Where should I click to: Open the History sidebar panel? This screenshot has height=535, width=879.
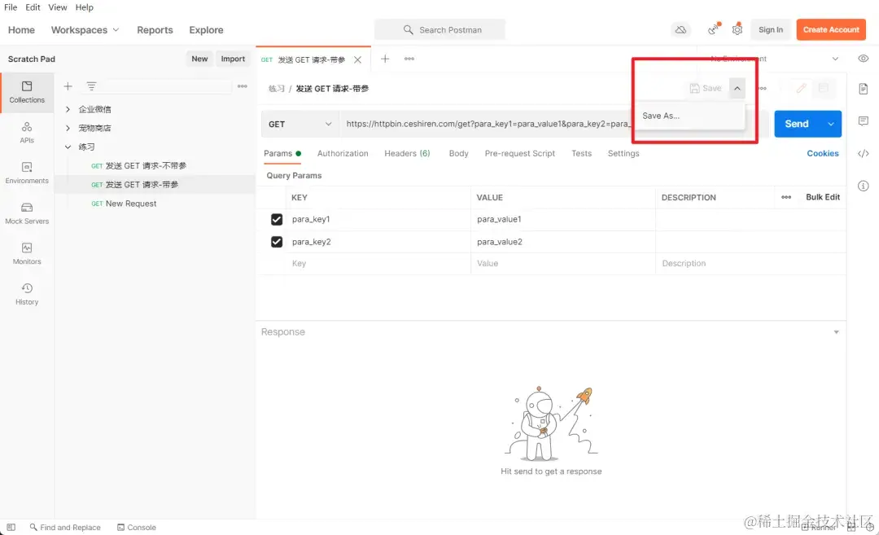pos(27,295)
